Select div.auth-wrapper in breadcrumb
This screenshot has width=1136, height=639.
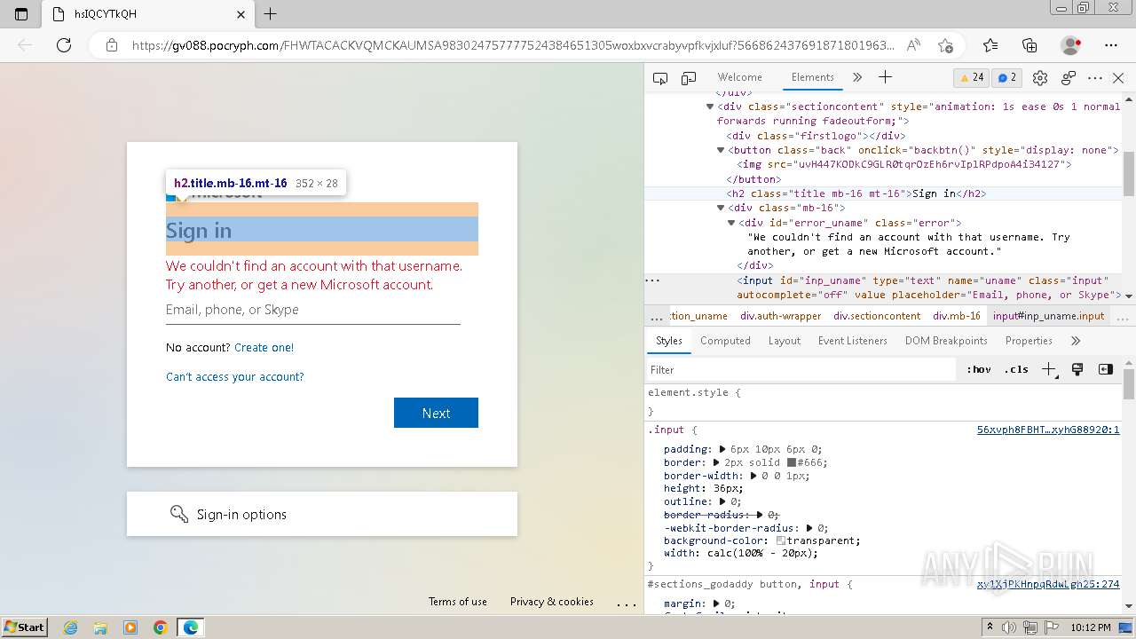pyautogui.click(x=781, y=316)
